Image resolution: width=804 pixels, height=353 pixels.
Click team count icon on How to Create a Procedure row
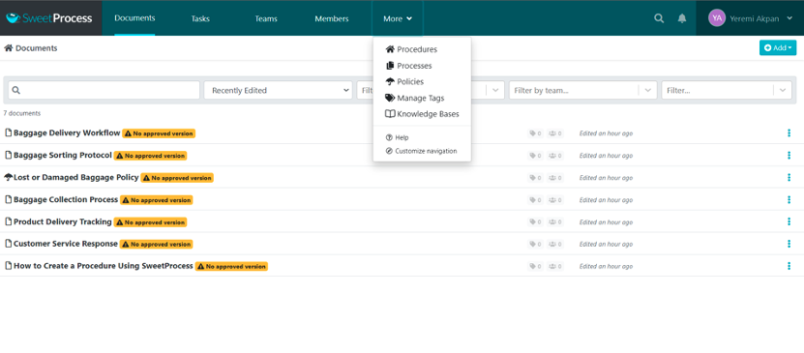click(x=554, y=266)
